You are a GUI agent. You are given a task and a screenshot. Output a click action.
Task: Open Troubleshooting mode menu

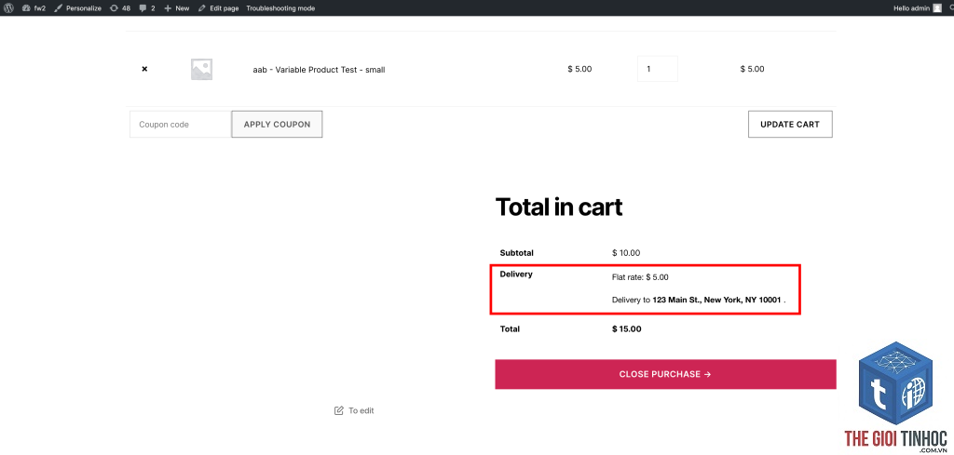pyautogui.click(x=280, y=8)
